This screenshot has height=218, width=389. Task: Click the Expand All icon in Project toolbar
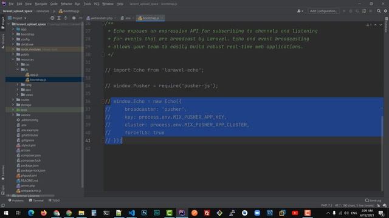click(59, 18)
